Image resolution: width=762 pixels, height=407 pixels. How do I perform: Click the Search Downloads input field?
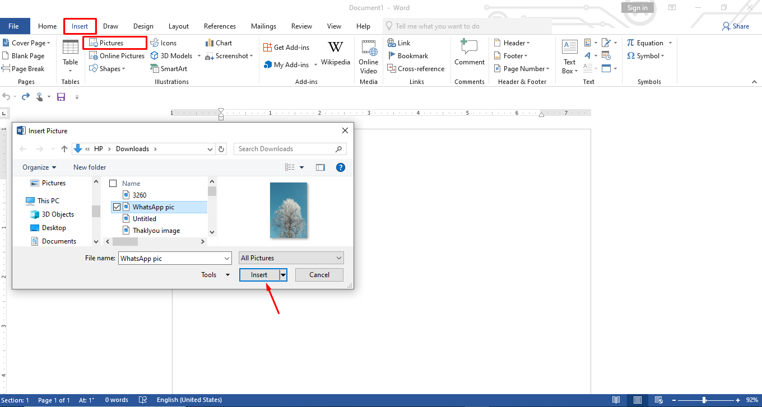(x=286, y=148)
